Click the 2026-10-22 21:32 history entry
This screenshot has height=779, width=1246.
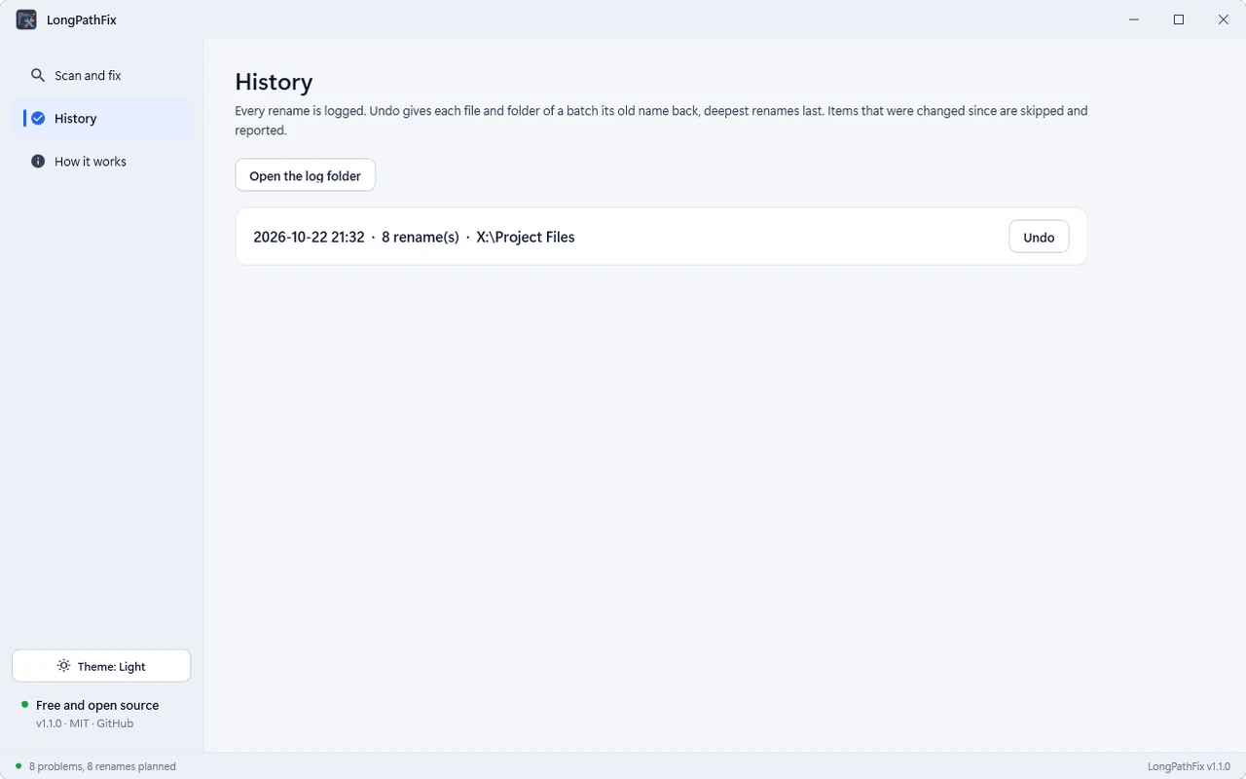click(661, 237)
